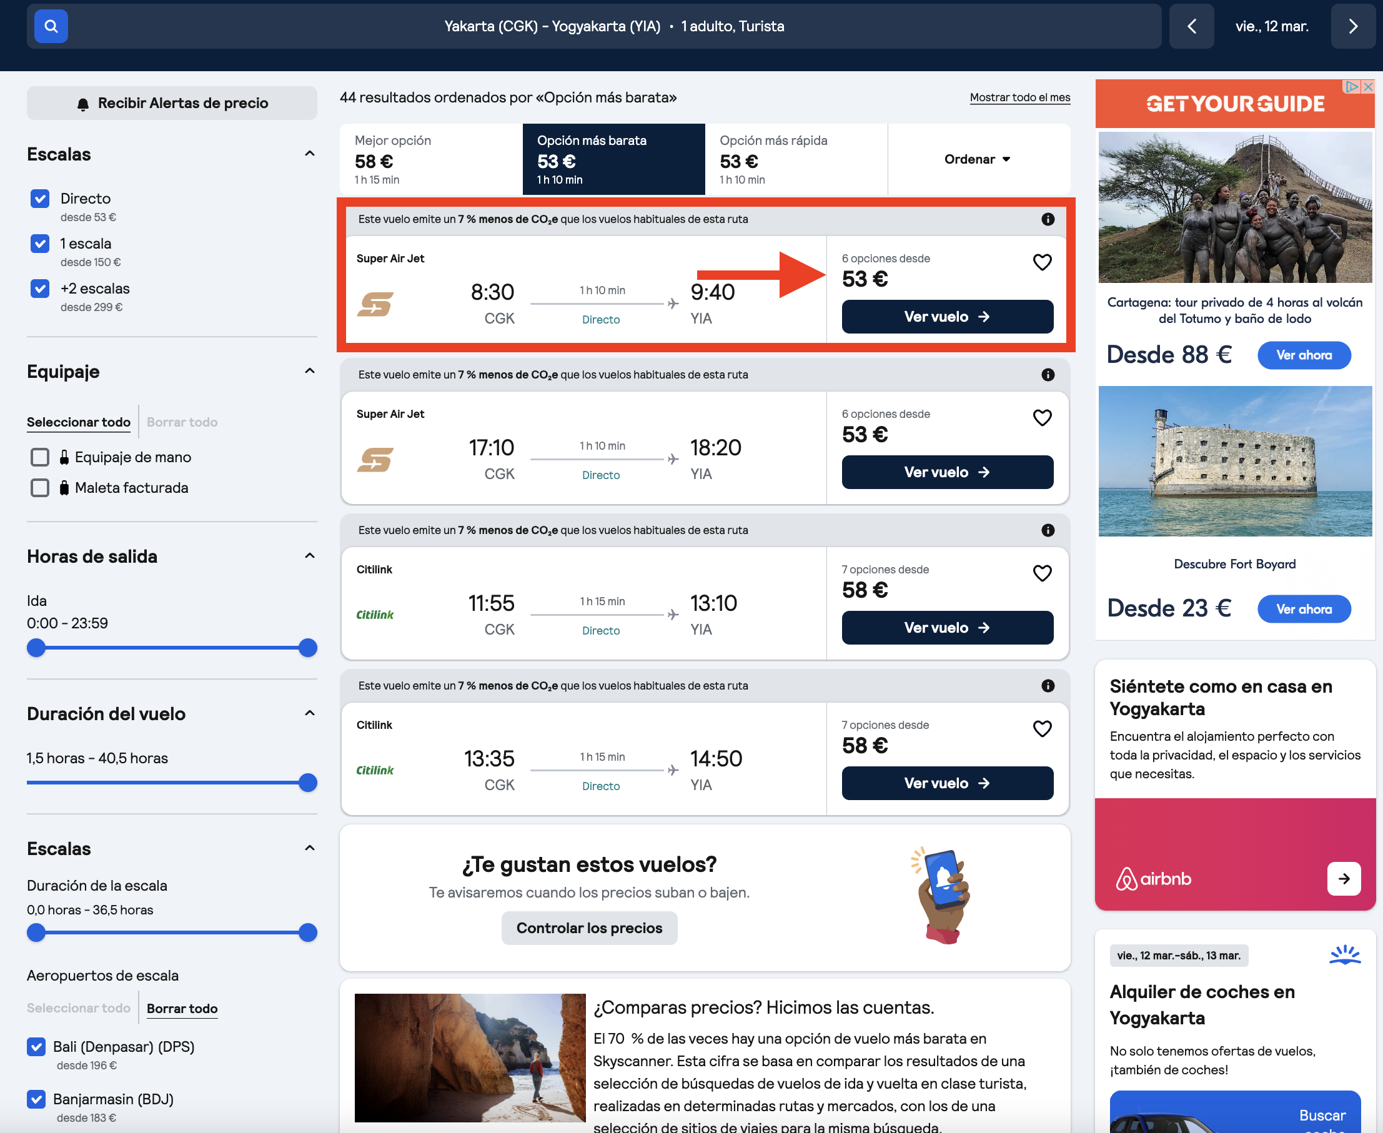Click Controlar los precios button
The width and height of the screenshot is (1383, 1133).
point(589,928)
